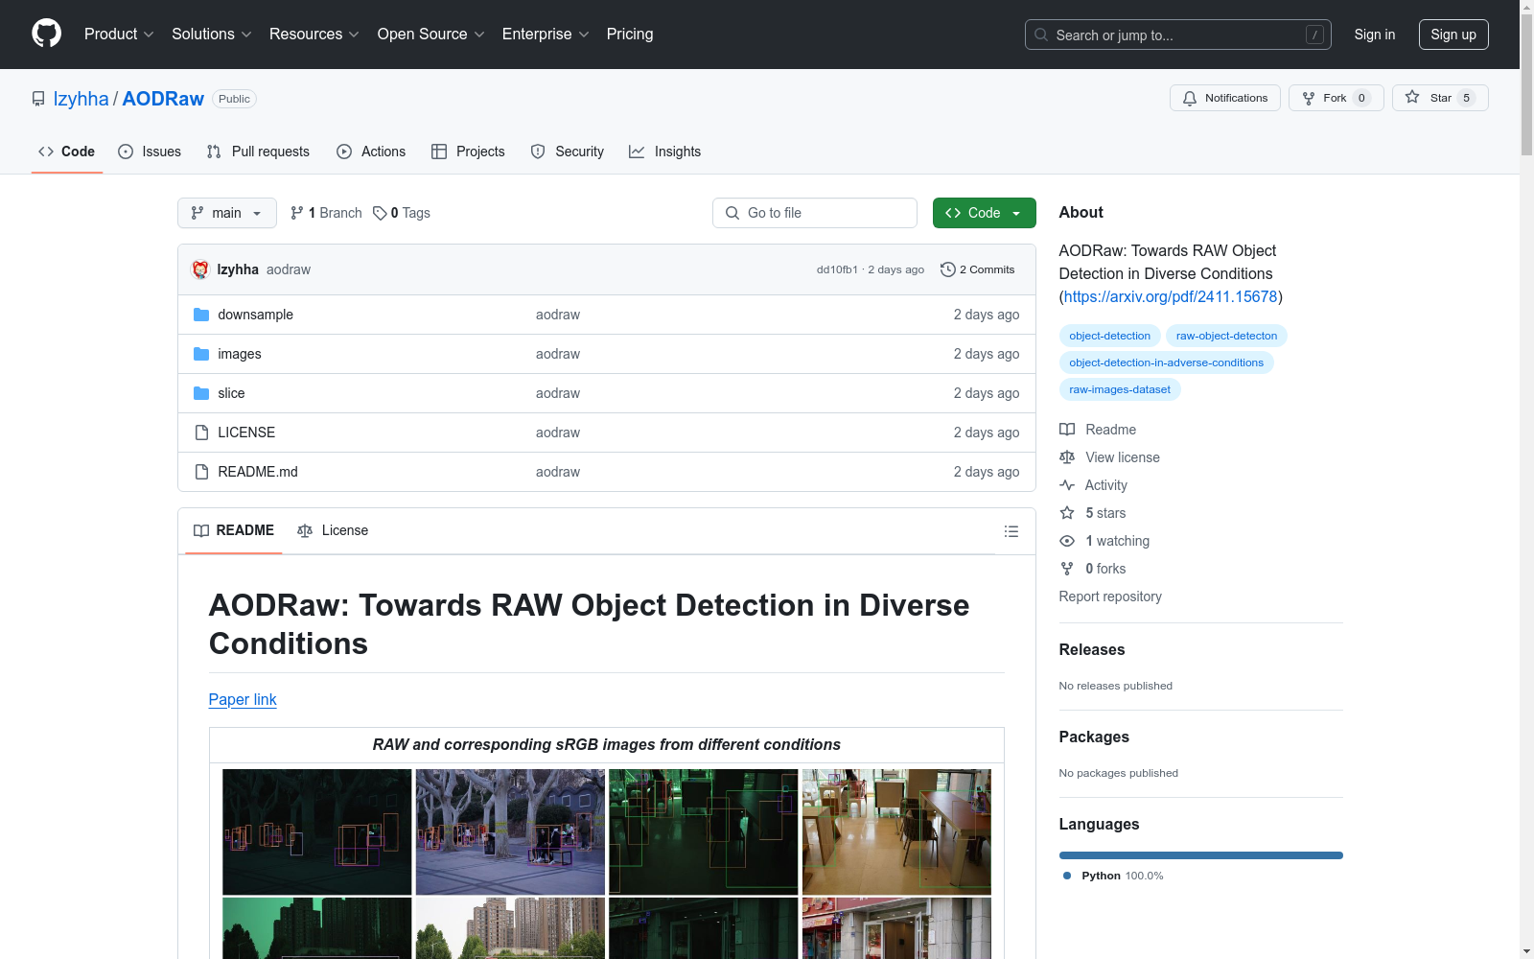Click the fork icon beside 0 forks

[1067, 569]
